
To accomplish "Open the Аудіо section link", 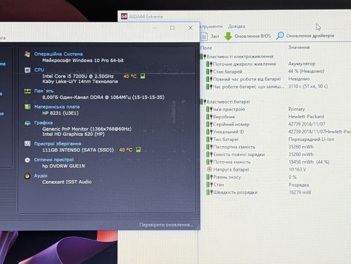I will [41, 176].
